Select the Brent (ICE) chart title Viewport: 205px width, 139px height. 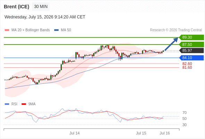coord(16,7)
